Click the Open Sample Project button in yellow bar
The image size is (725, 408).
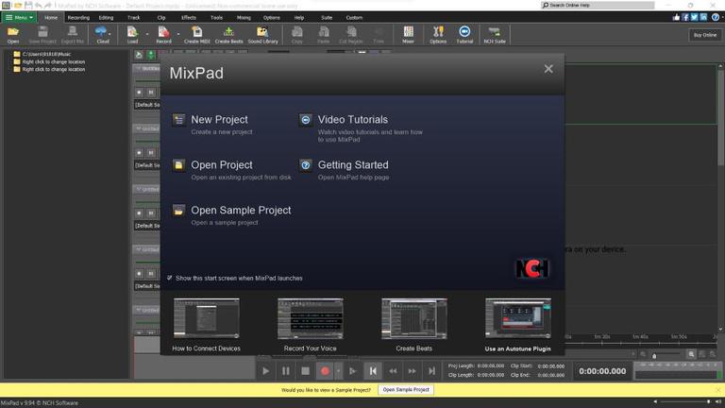click(x=406, y=389)
